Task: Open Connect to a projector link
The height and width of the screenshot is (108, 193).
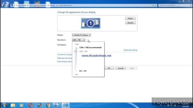Action: tap(65, 55)
